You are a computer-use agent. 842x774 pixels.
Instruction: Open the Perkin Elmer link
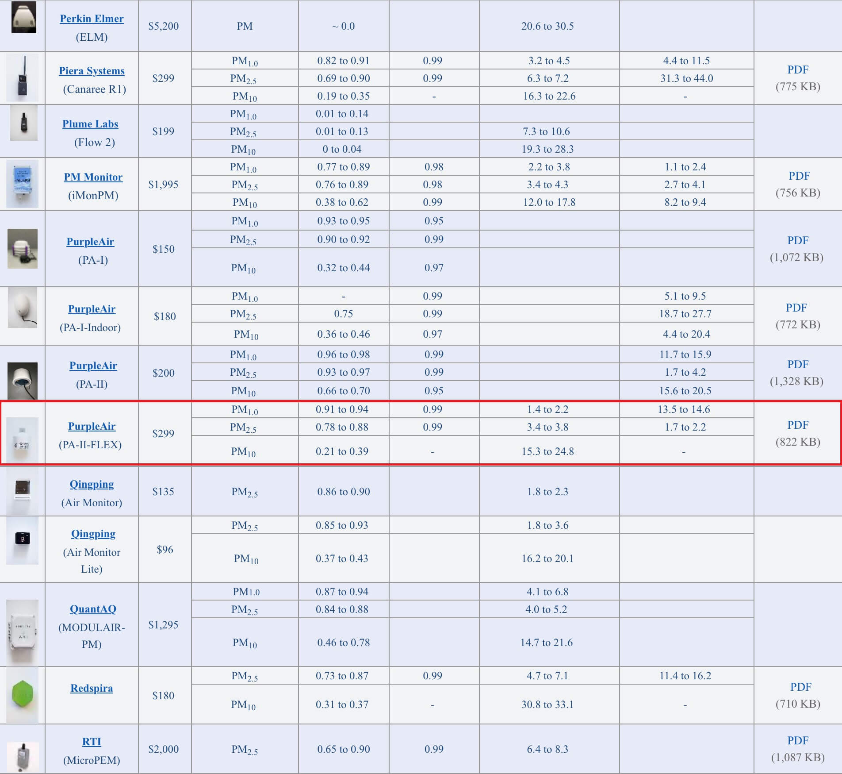click(92, 19)
